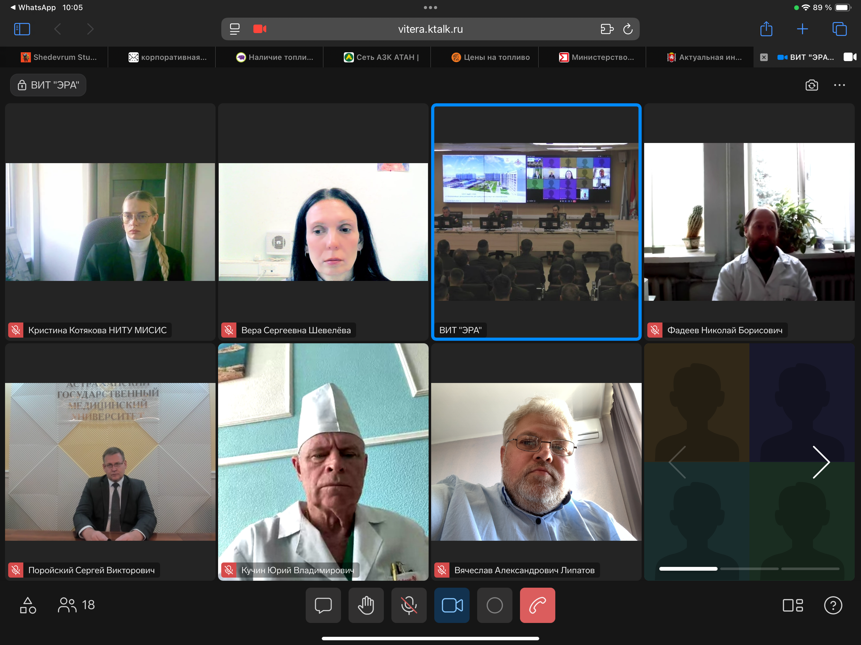Screen dimensions: 861x645
Task: Open the shapes tools icon
Action: point(28,605)
